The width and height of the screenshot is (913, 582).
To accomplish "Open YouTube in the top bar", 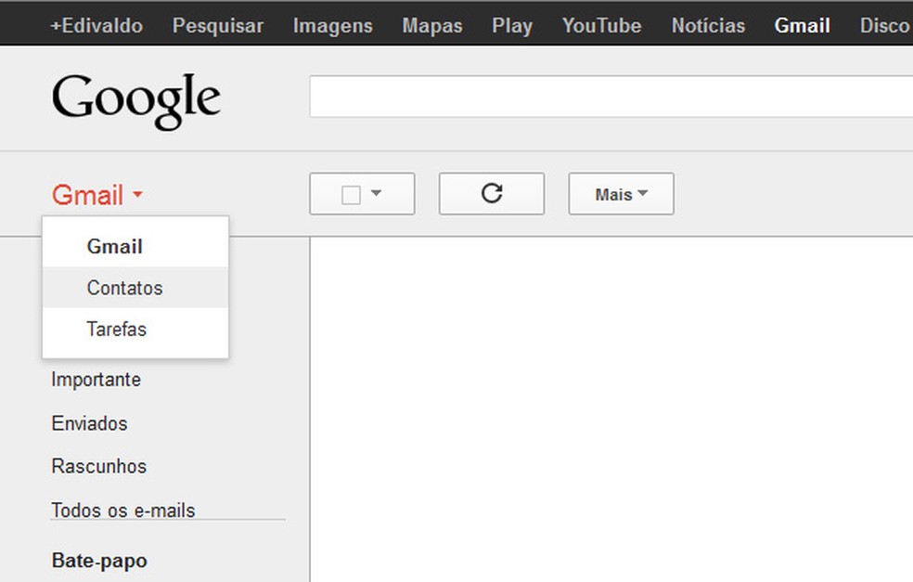I will coord(601,26).
